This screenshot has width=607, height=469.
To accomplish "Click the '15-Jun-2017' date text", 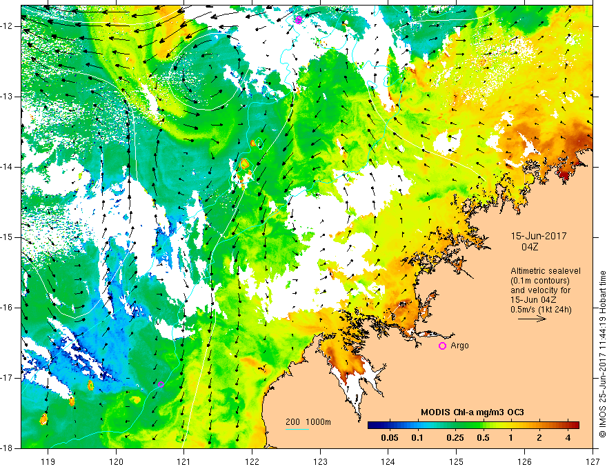I will [539, 236].
